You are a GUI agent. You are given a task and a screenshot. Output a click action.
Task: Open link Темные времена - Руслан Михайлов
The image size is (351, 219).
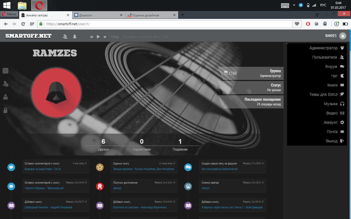click(143, 169)
